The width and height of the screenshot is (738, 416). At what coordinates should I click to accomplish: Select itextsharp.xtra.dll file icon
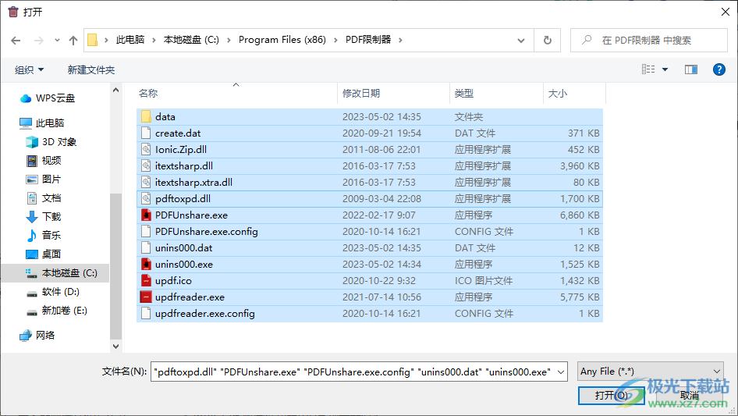pyautogui.click(x=147, y=183)
